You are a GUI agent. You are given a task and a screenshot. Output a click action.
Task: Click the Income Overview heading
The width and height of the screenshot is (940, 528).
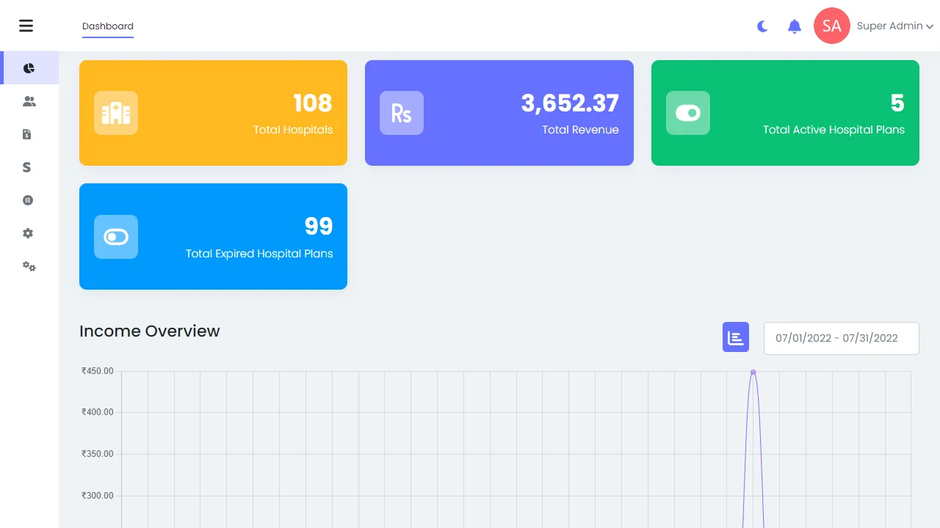150,331
